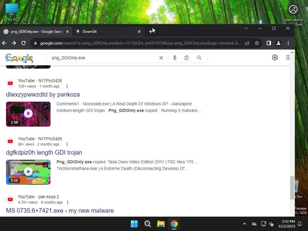Screen dimensions: 308x231
Task: Go back with the browser back arrow
Action: pos(4,43)
